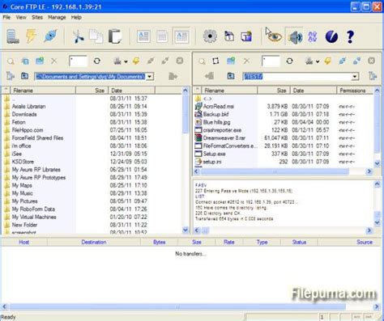Sort local files by Date header

click(x=131, y=91)
